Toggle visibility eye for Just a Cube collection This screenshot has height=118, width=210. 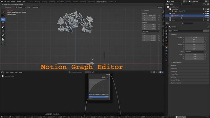point(206,9)
